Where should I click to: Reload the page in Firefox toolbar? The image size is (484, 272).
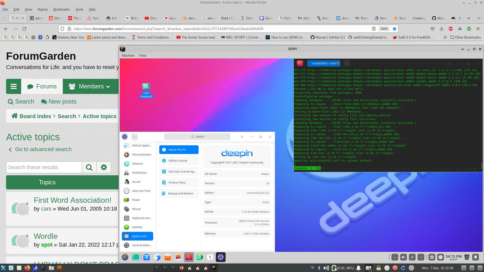(x=24, y=29)
